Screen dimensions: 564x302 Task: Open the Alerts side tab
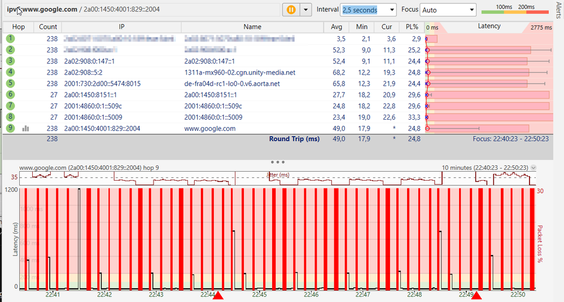click(x=559, y=11)
